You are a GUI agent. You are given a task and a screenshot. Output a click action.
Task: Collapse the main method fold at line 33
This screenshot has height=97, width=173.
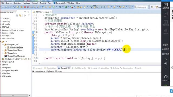point(38,58)
